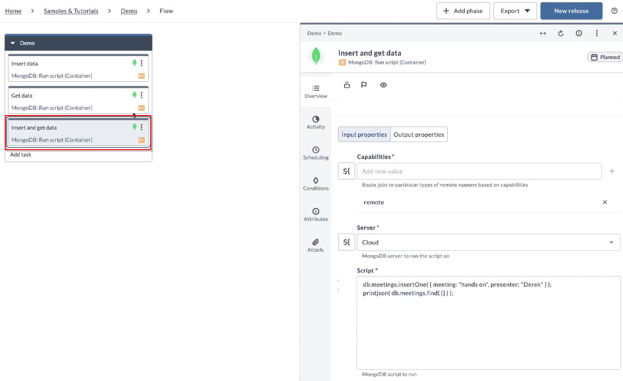Open task panel three-dot menu

coord(597,33)
